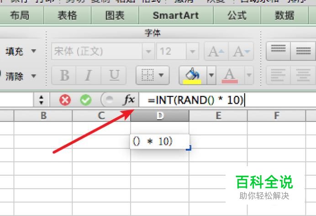316x216 pixels.
Task: Switch to the 表格 tab
Action: coord(67,16)
